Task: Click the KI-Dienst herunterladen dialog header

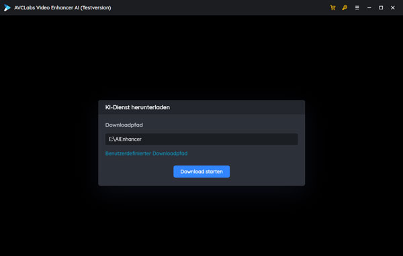Action: coord(201,107)
